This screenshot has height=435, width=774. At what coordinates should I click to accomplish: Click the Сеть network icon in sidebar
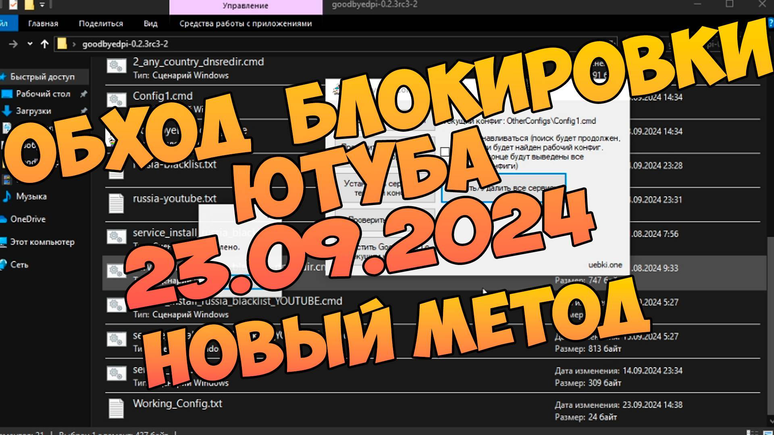(4, 265)
